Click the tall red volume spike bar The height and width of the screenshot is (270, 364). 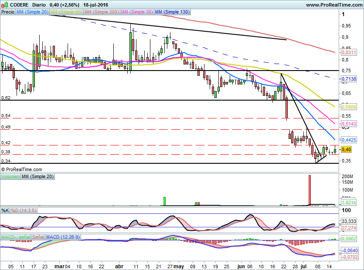coord(310,189)
